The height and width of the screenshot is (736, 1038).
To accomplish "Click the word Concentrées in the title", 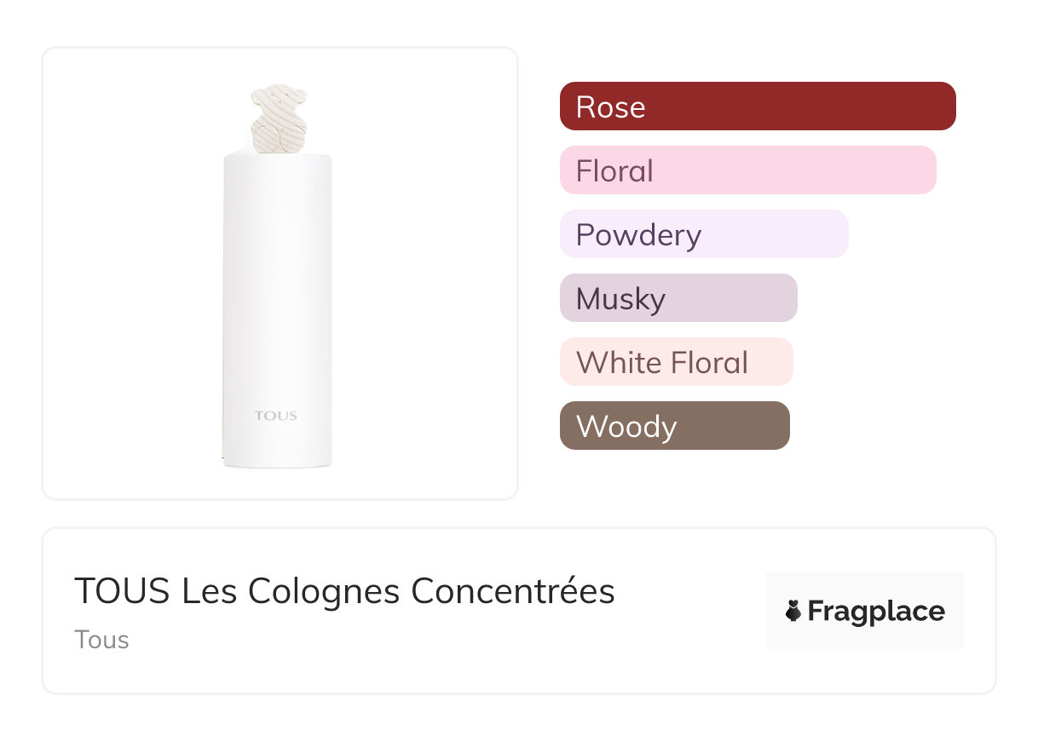I will [512, 591].
